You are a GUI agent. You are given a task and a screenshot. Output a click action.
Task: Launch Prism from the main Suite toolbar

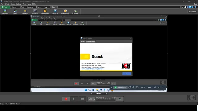click(x=15, y=12)
